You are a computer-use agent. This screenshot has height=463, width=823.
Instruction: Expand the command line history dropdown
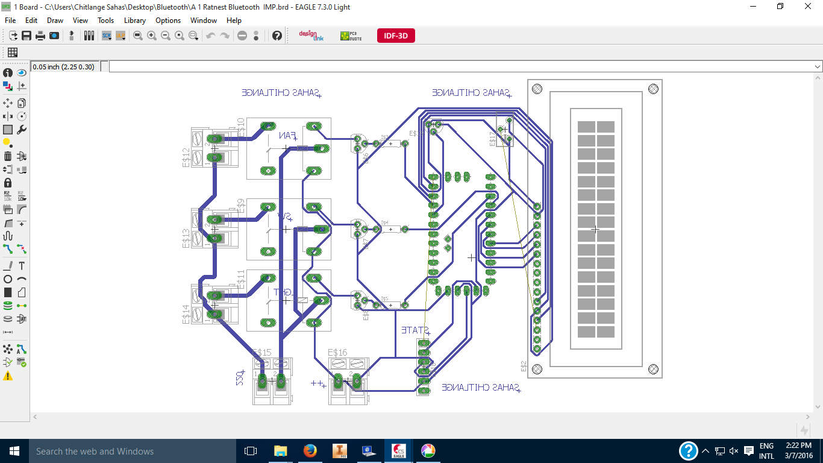point(818,66)
